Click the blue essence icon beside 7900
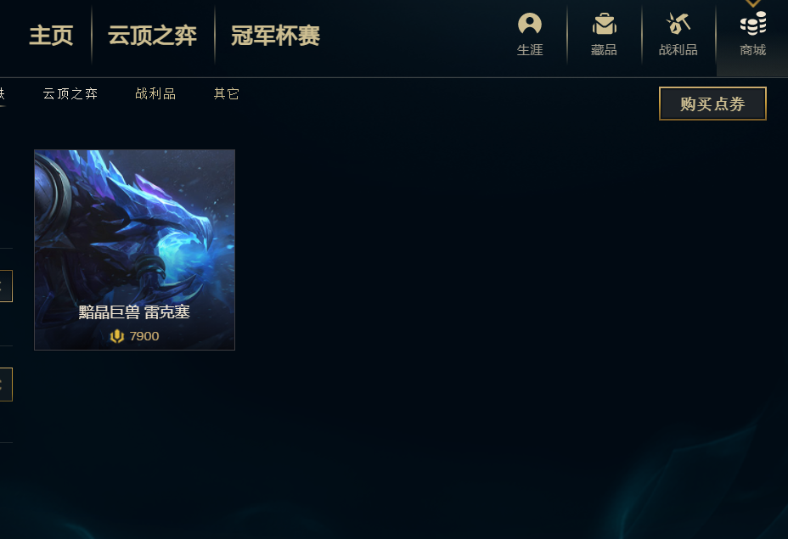This screenshot has width=788, height=539. point(116,336)
